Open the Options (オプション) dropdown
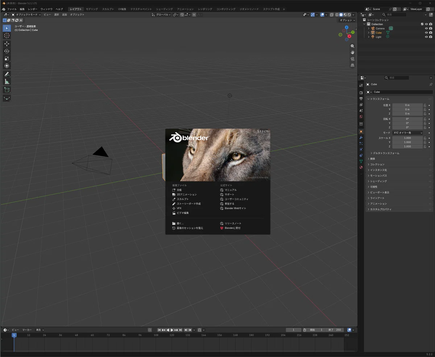Image resolution: width=435 pixels, height=357 pixels. 347,20
